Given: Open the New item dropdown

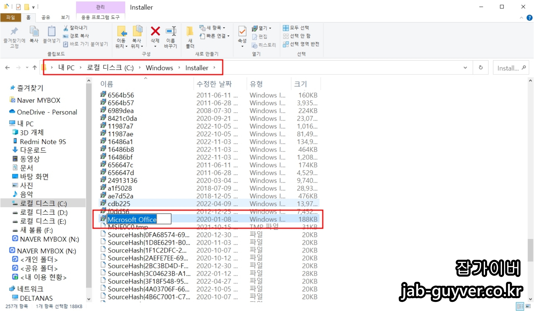Looking at the screenshot, I should (213, 28).
